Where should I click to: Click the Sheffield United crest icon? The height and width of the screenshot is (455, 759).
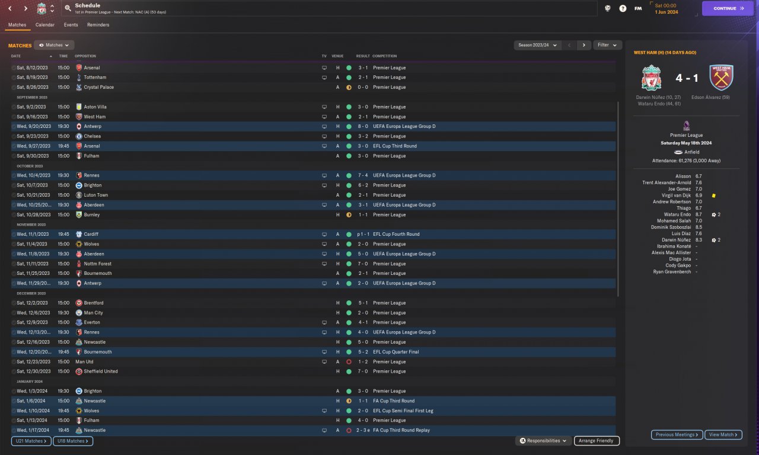[x=79, y=371]
